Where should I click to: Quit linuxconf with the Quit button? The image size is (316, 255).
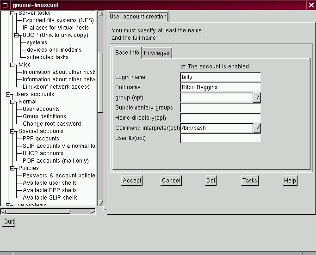tap(8, 222)
